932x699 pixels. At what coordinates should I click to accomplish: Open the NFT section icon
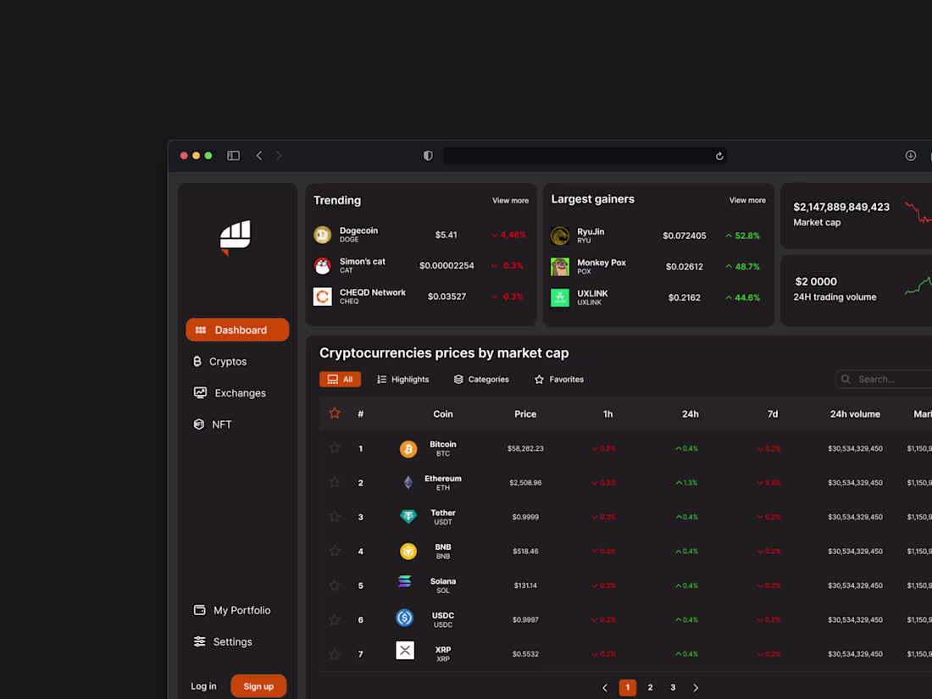(198, 424)
